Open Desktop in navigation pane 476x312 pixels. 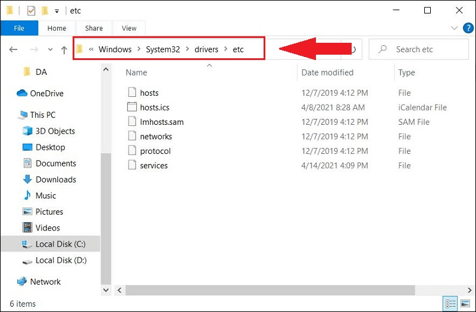point(44,147)
